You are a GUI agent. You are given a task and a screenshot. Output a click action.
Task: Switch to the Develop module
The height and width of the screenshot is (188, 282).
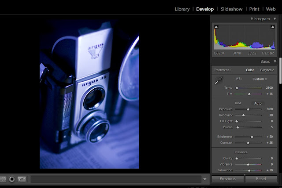point(205,9)
